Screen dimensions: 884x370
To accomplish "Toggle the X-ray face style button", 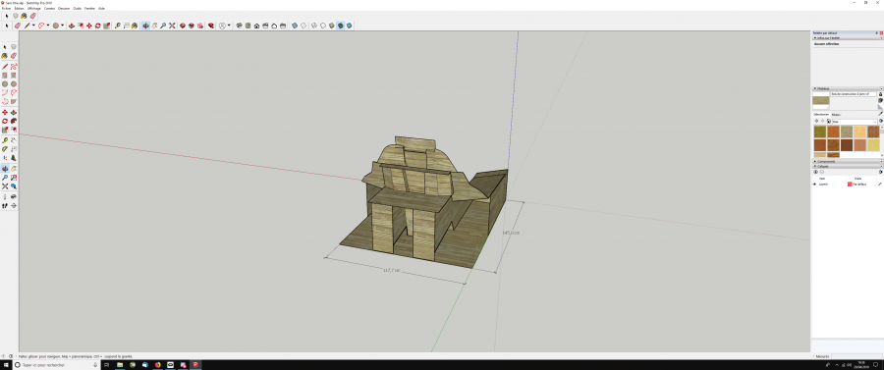I will (x=295, y=26).
